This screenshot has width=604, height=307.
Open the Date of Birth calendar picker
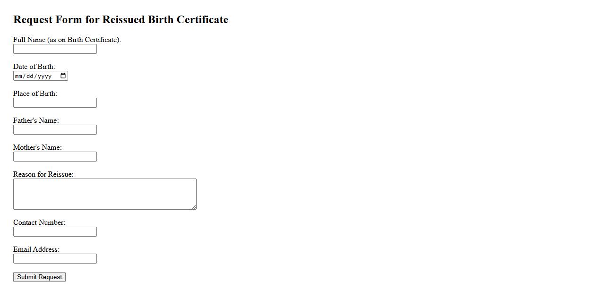[x=63, y=76]
